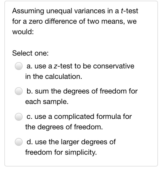This screenshot has width=165, height=171.
Task: Click the word "would:" ending the question
Action: click(x=23, y=32)
